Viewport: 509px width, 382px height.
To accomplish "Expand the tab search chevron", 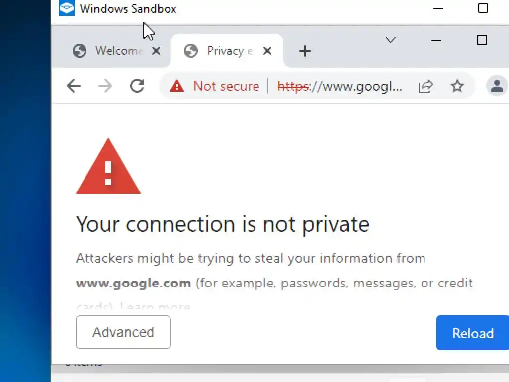I will tap(391, 40).
